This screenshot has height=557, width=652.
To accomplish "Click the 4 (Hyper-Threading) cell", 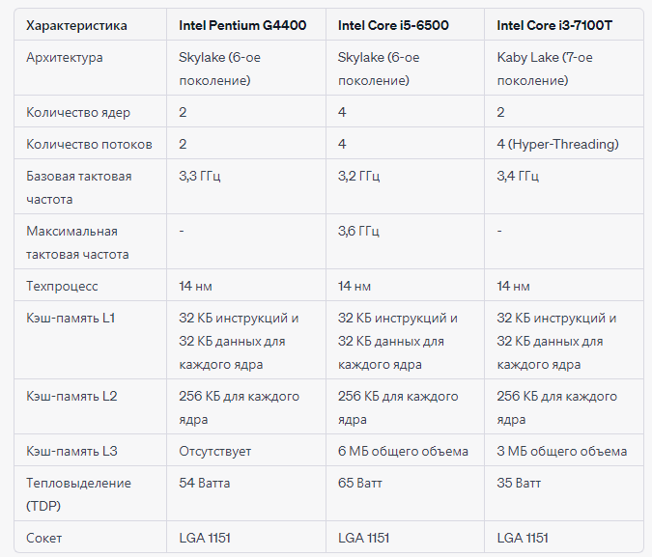I will click(557, 144).
